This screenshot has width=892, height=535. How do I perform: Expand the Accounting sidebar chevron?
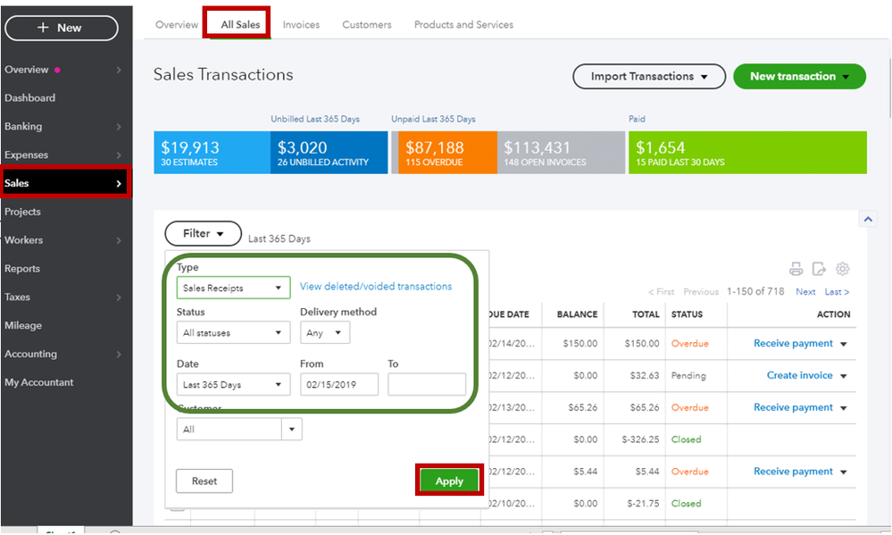pos(119,354)
